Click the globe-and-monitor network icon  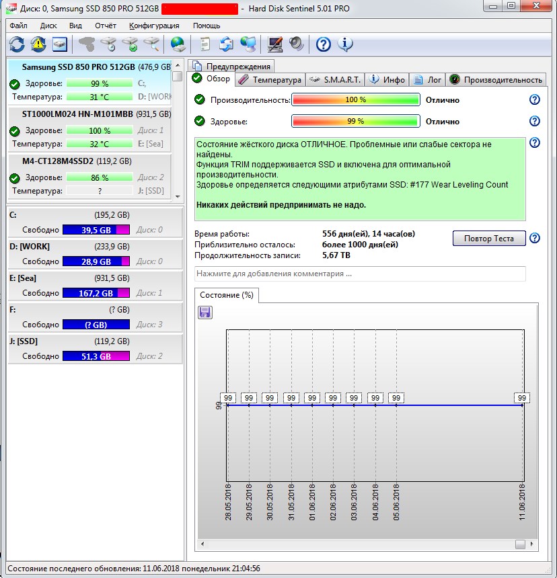click(248, 44)
